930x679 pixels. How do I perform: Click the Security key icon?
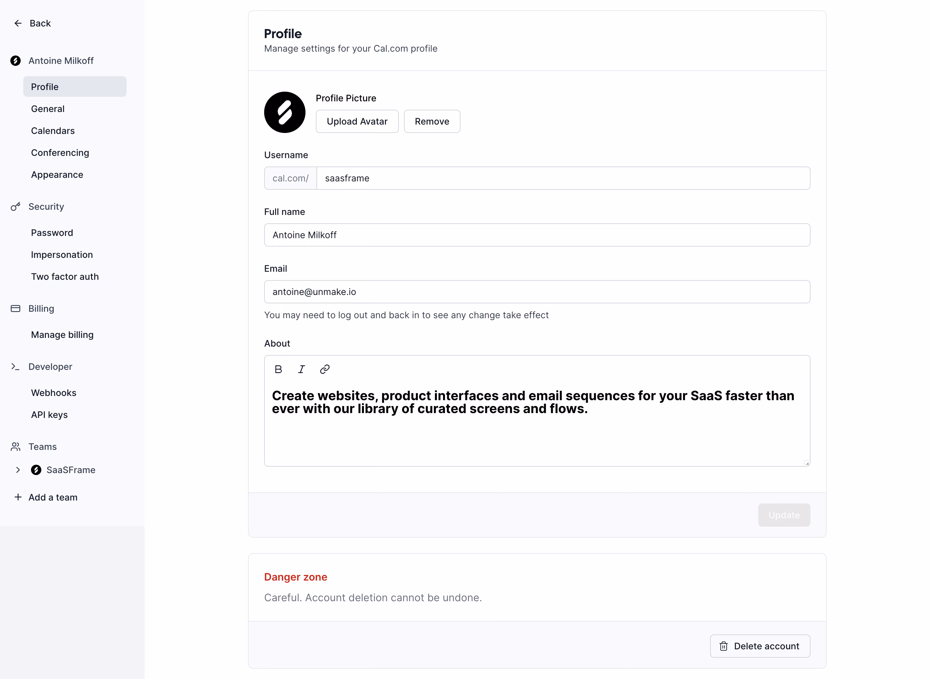click(15, 207)
